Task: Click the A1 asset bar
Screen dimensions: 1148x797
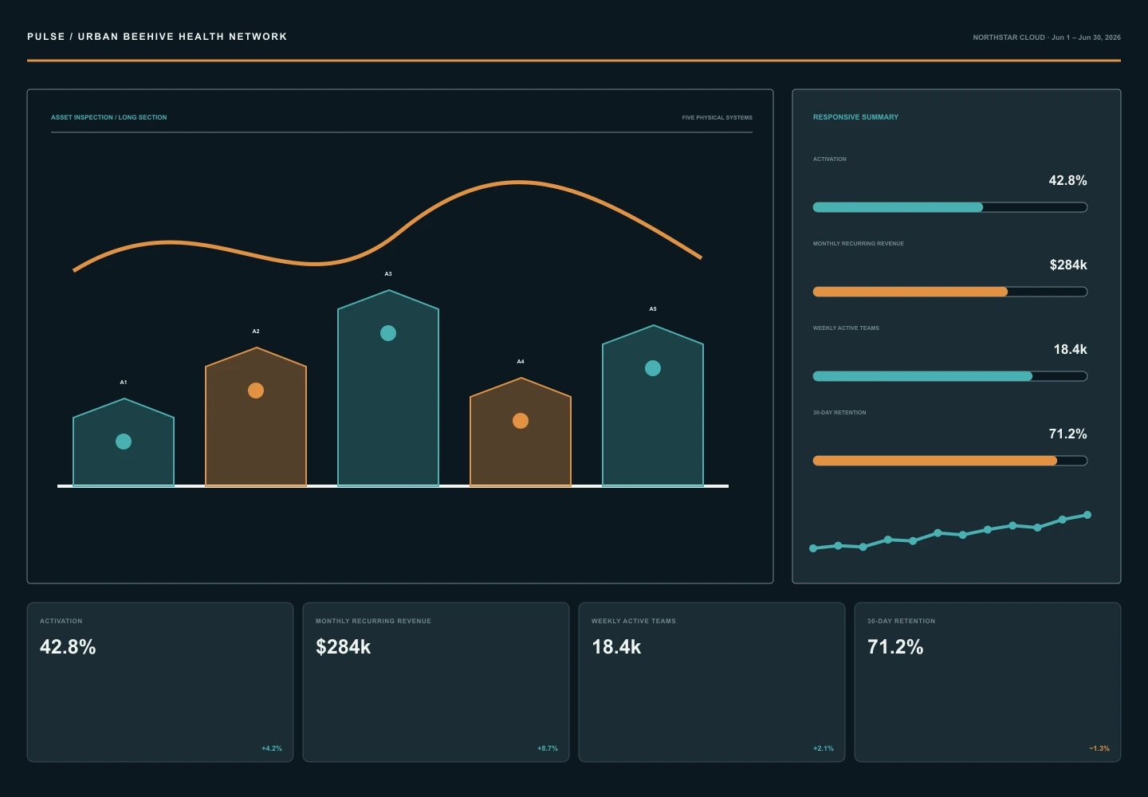Action: coord(124,442)
